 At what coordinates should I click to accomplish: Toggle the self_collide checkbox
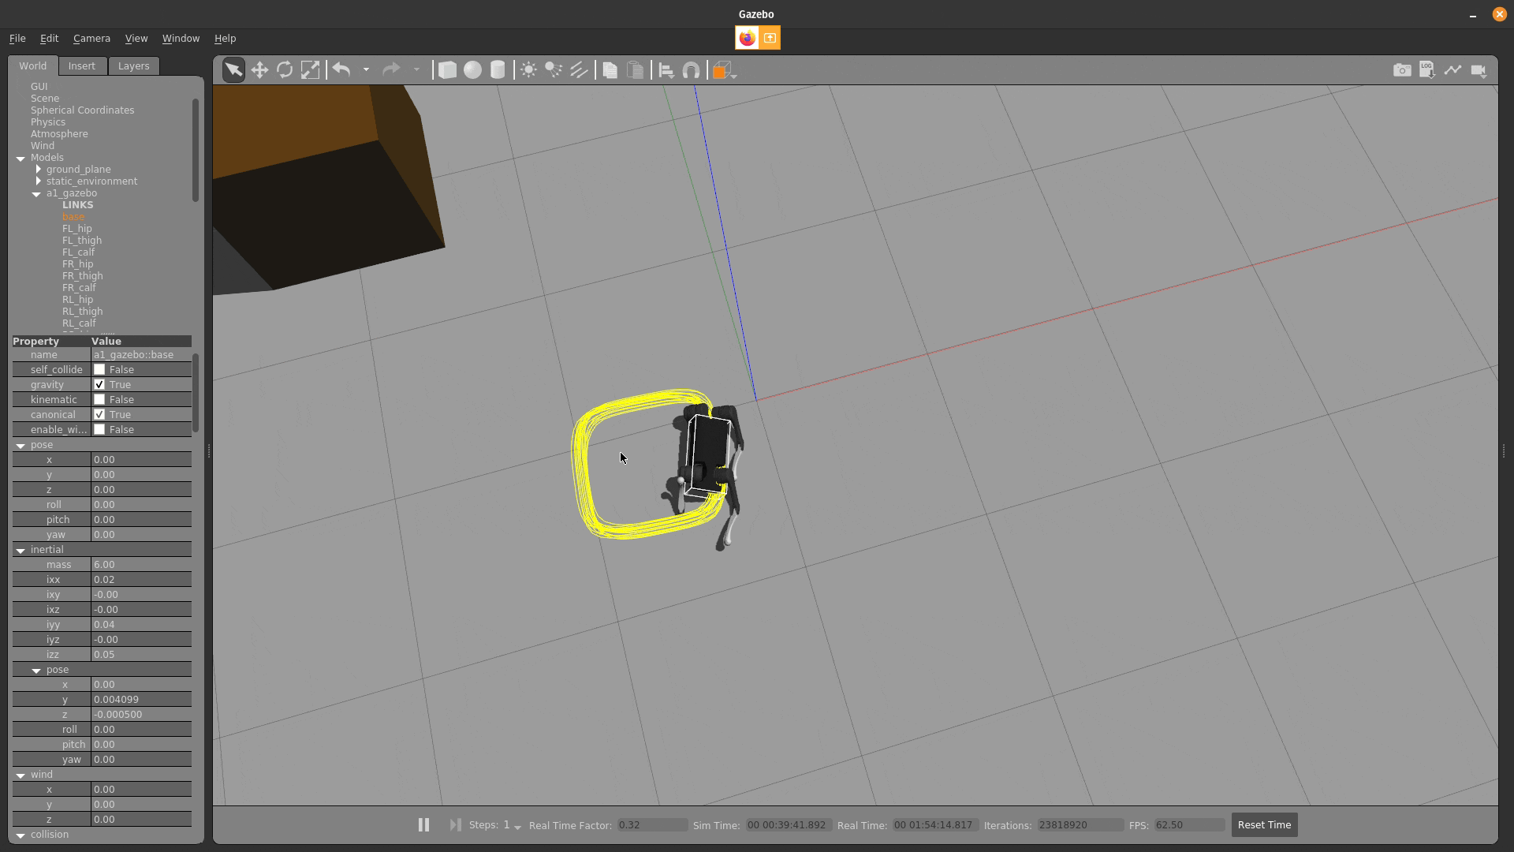(x=99, y=369)
